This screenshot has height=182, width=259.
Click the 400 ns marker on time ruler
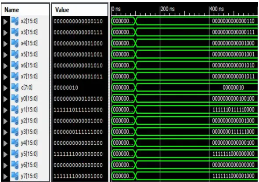(217, 9)
